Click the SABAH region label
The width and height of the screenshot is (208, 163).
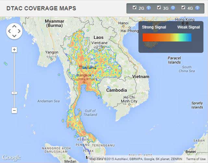pos(199,141)
